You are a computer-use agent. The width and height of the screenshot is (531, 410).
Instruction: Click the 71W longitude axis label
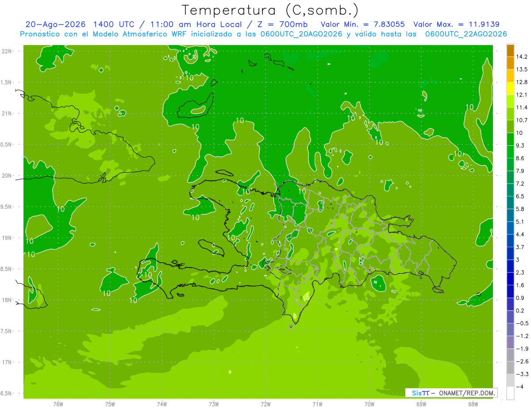317,404
